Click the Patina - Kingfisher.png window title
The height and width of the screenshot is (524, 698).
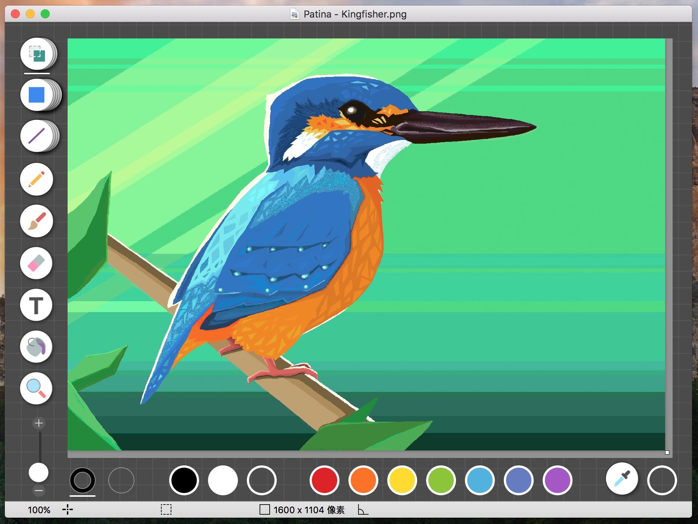(x=355, y=14)
